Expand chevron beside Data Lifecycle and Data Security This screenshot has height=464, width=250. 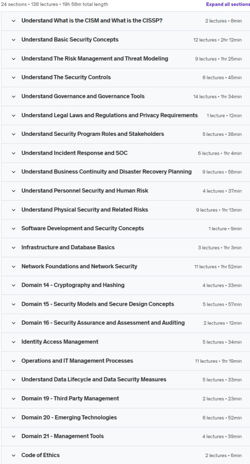pyautogui.click(x=14, y=380)
